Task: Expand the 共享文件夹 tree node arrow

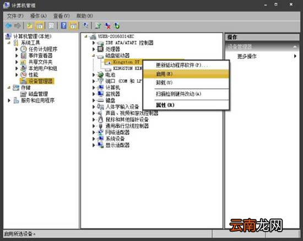Action: (17, 62)
